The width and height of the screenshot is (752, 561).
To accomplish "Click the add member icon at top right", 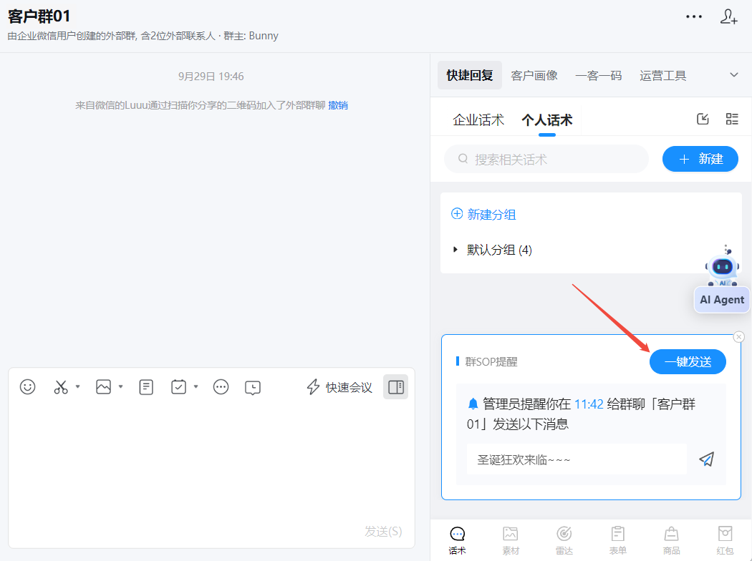I will tap(728, 18).
